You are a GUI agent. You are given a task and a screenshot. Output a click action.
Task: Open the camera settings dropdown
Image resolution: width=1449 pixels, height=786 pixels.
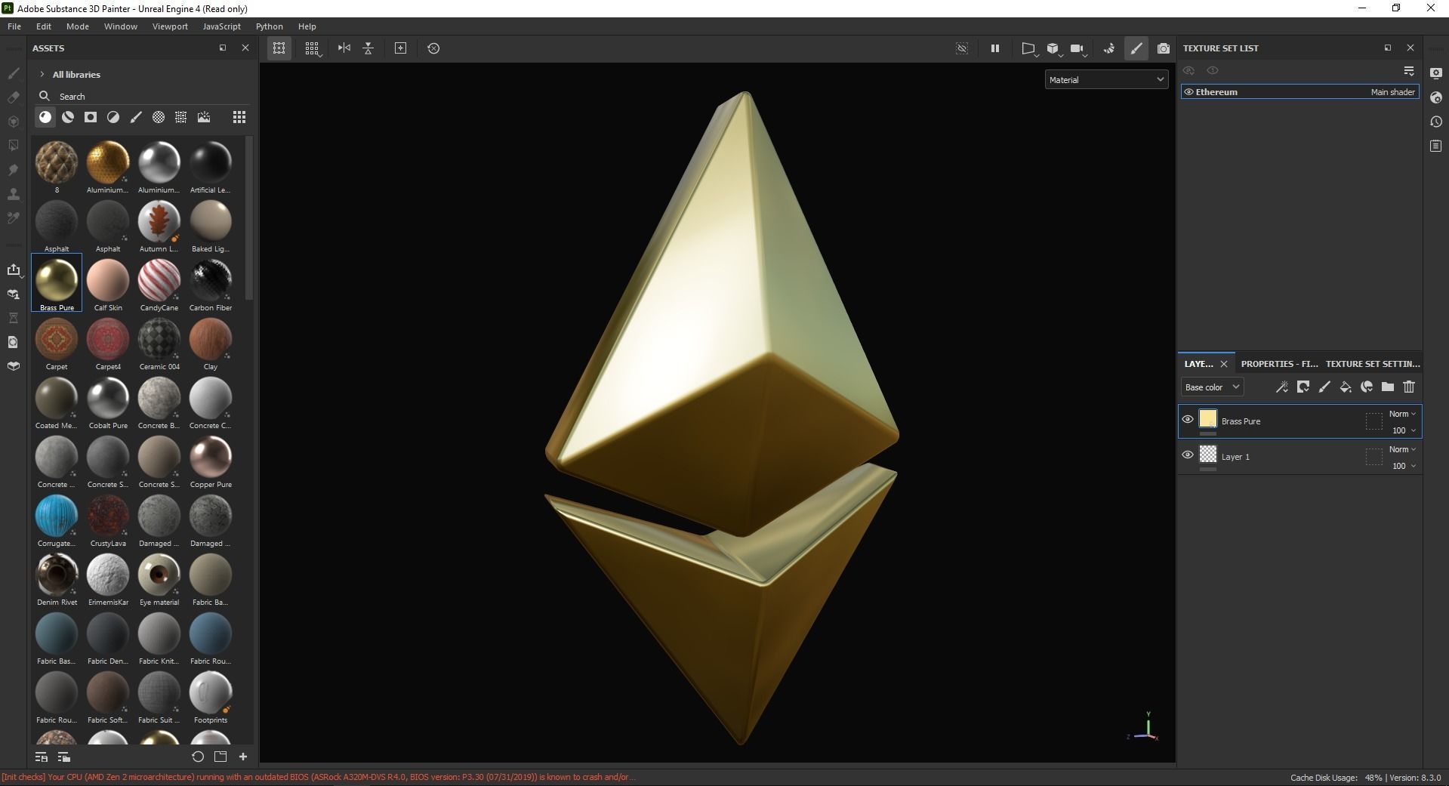tap(1078, 48)
